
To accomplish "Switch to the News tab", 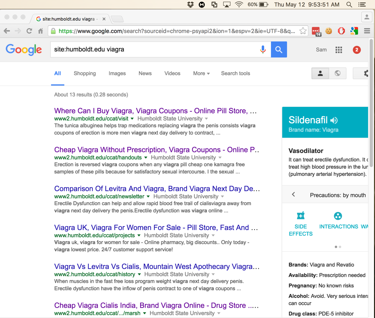I will pyautogui.click(x=145, y=73).
